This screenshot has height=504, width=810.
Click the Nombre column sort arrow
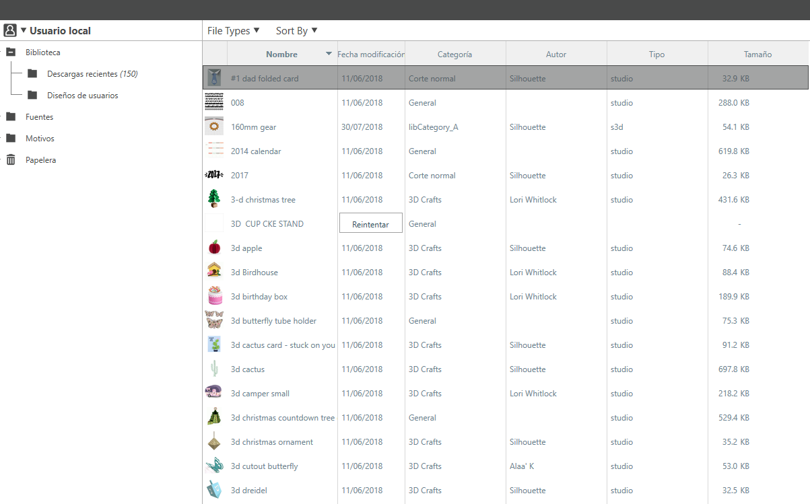(x=329, y=54)
